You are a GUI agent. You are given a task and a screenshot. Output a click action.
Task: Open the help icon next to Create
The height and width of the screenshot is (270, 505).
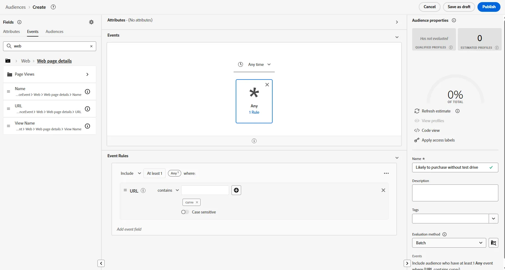tap(53, 7)
